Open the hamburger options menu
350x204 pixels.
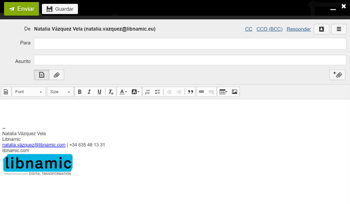click(339, 29)
